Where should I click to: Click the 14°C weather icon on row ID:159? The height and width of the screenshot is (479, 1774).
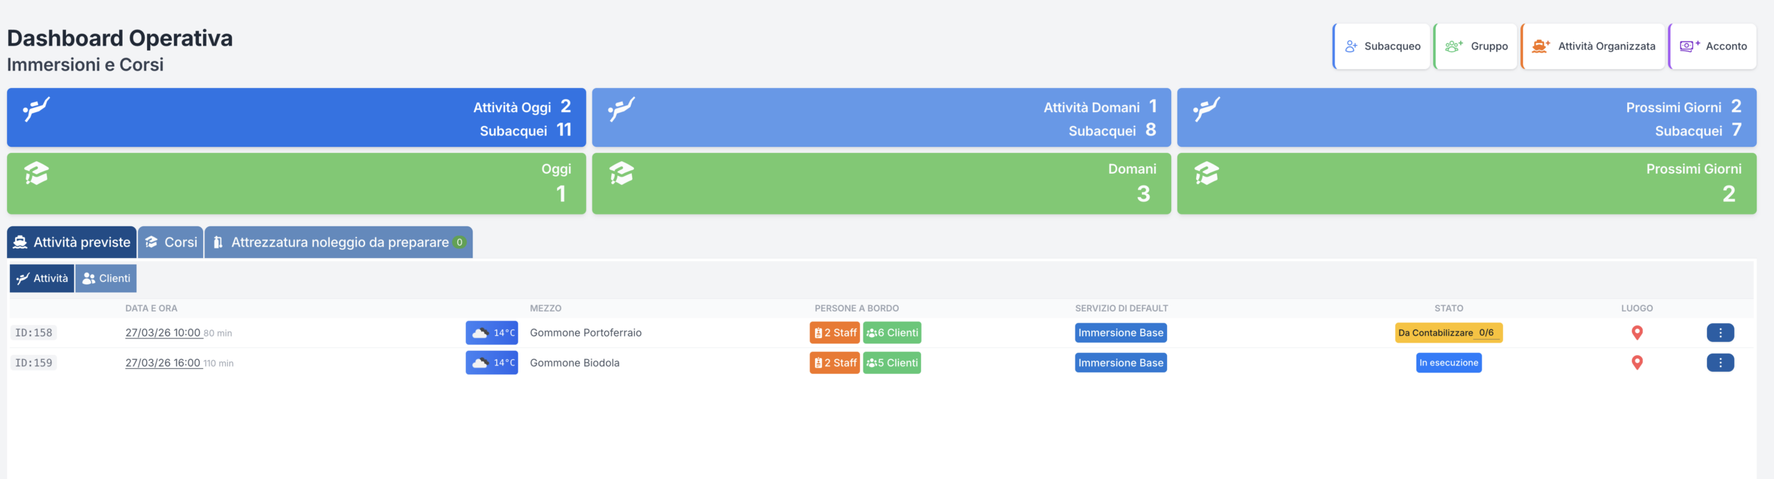pyautogui.click(x=491, y=363)
